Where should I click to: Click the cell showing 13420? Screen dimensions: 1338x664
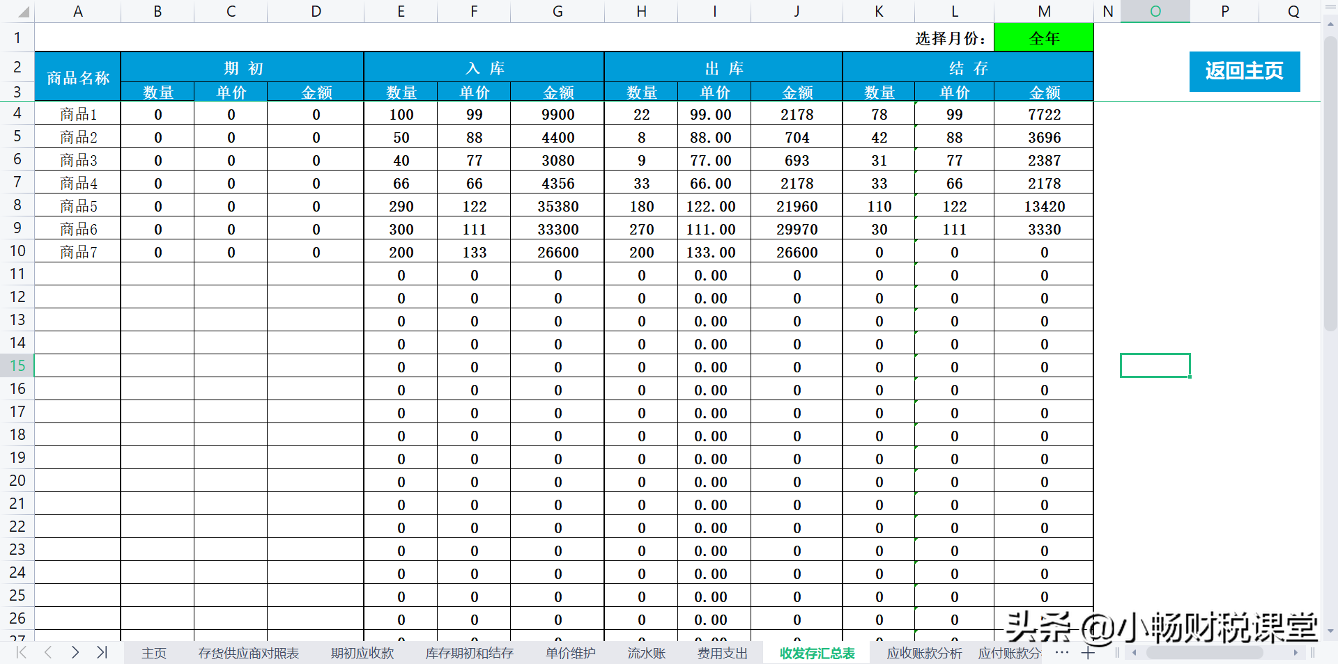(x=1044, y=205)
